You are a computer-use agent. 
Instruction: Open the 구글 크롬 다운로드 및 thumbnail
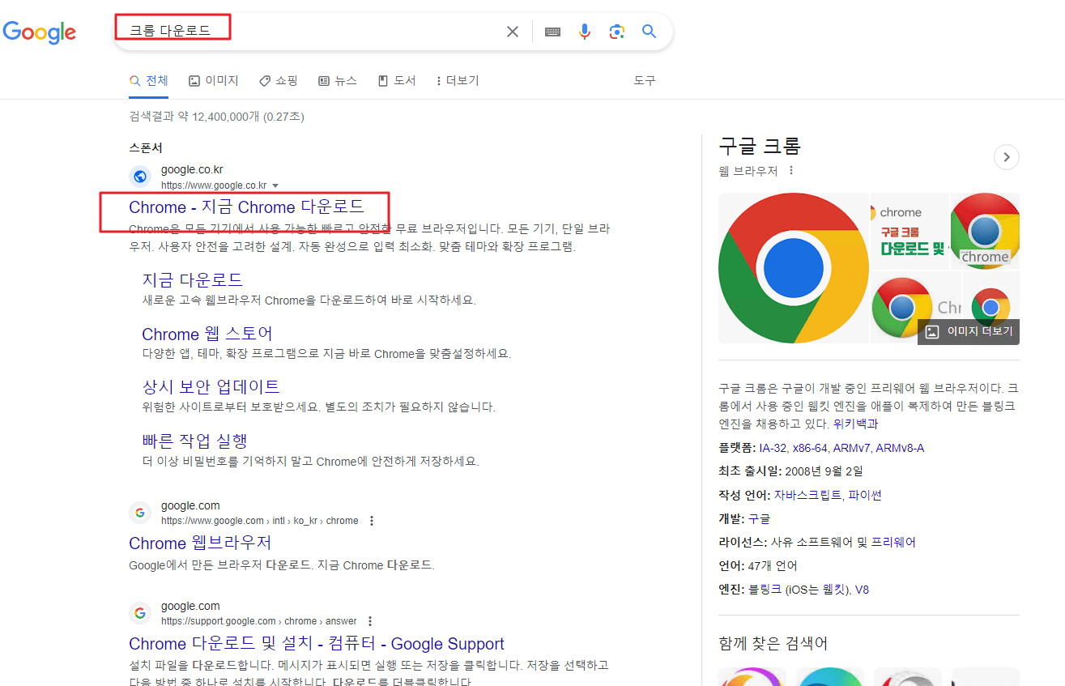point(909,231)
